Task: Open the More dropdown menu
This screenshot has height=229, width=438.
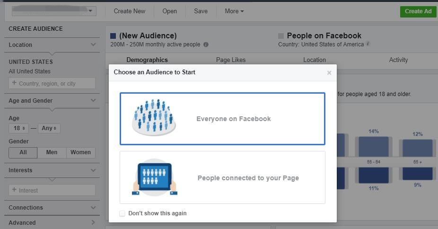Action: 234,11
